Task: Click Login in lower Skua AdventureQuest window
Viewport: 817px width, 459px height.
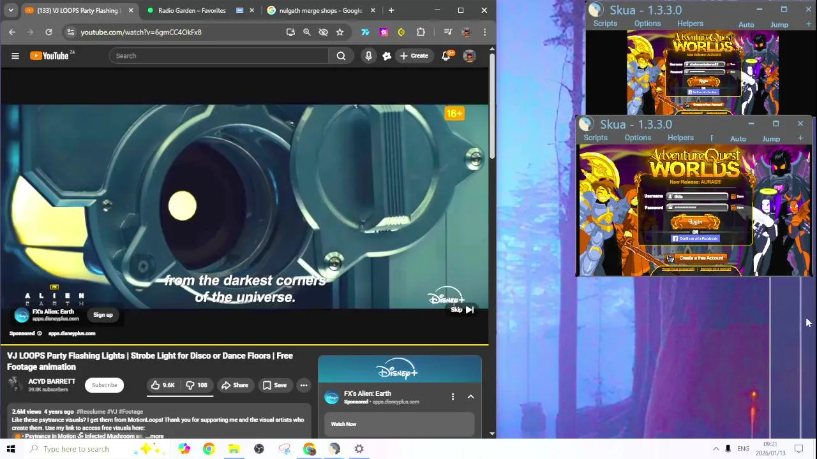Action: (696, 222)
